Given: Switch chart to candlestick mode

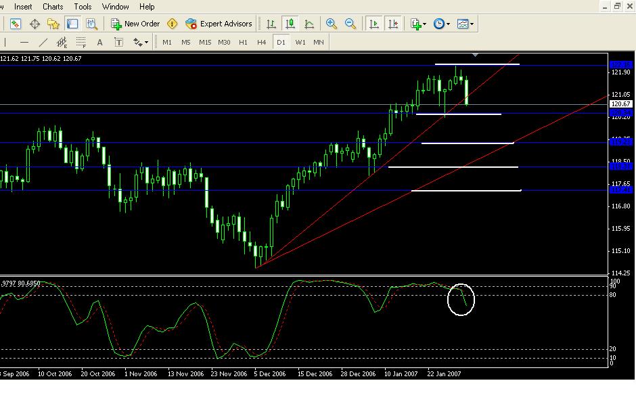Looking at the screenshot, I should pyautogui.click(x=290, y=24).
